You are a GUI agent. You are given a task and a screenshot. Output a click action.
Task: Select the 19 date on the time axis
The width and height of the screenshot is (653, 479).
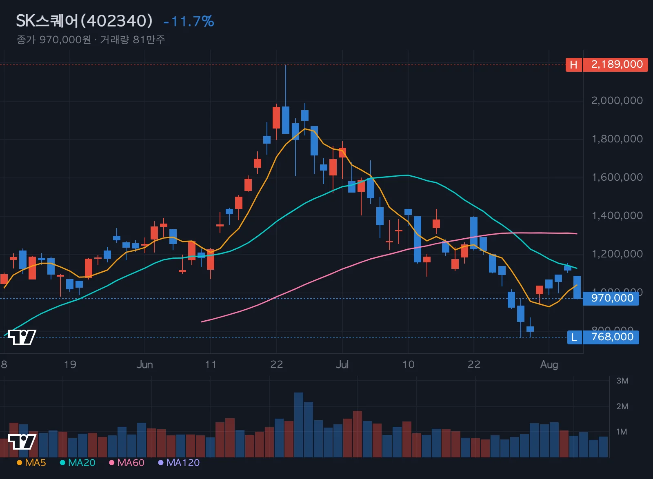[x=70, y=364]
